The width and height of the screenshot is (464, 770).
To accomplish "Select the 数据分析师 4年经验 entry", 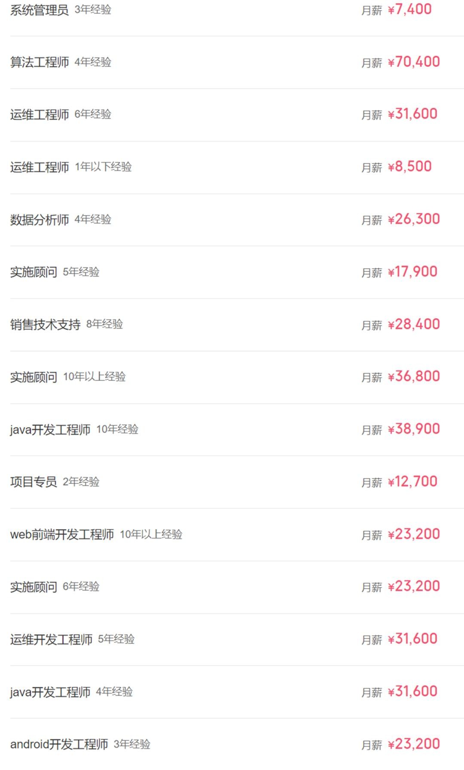I will 40,220.
